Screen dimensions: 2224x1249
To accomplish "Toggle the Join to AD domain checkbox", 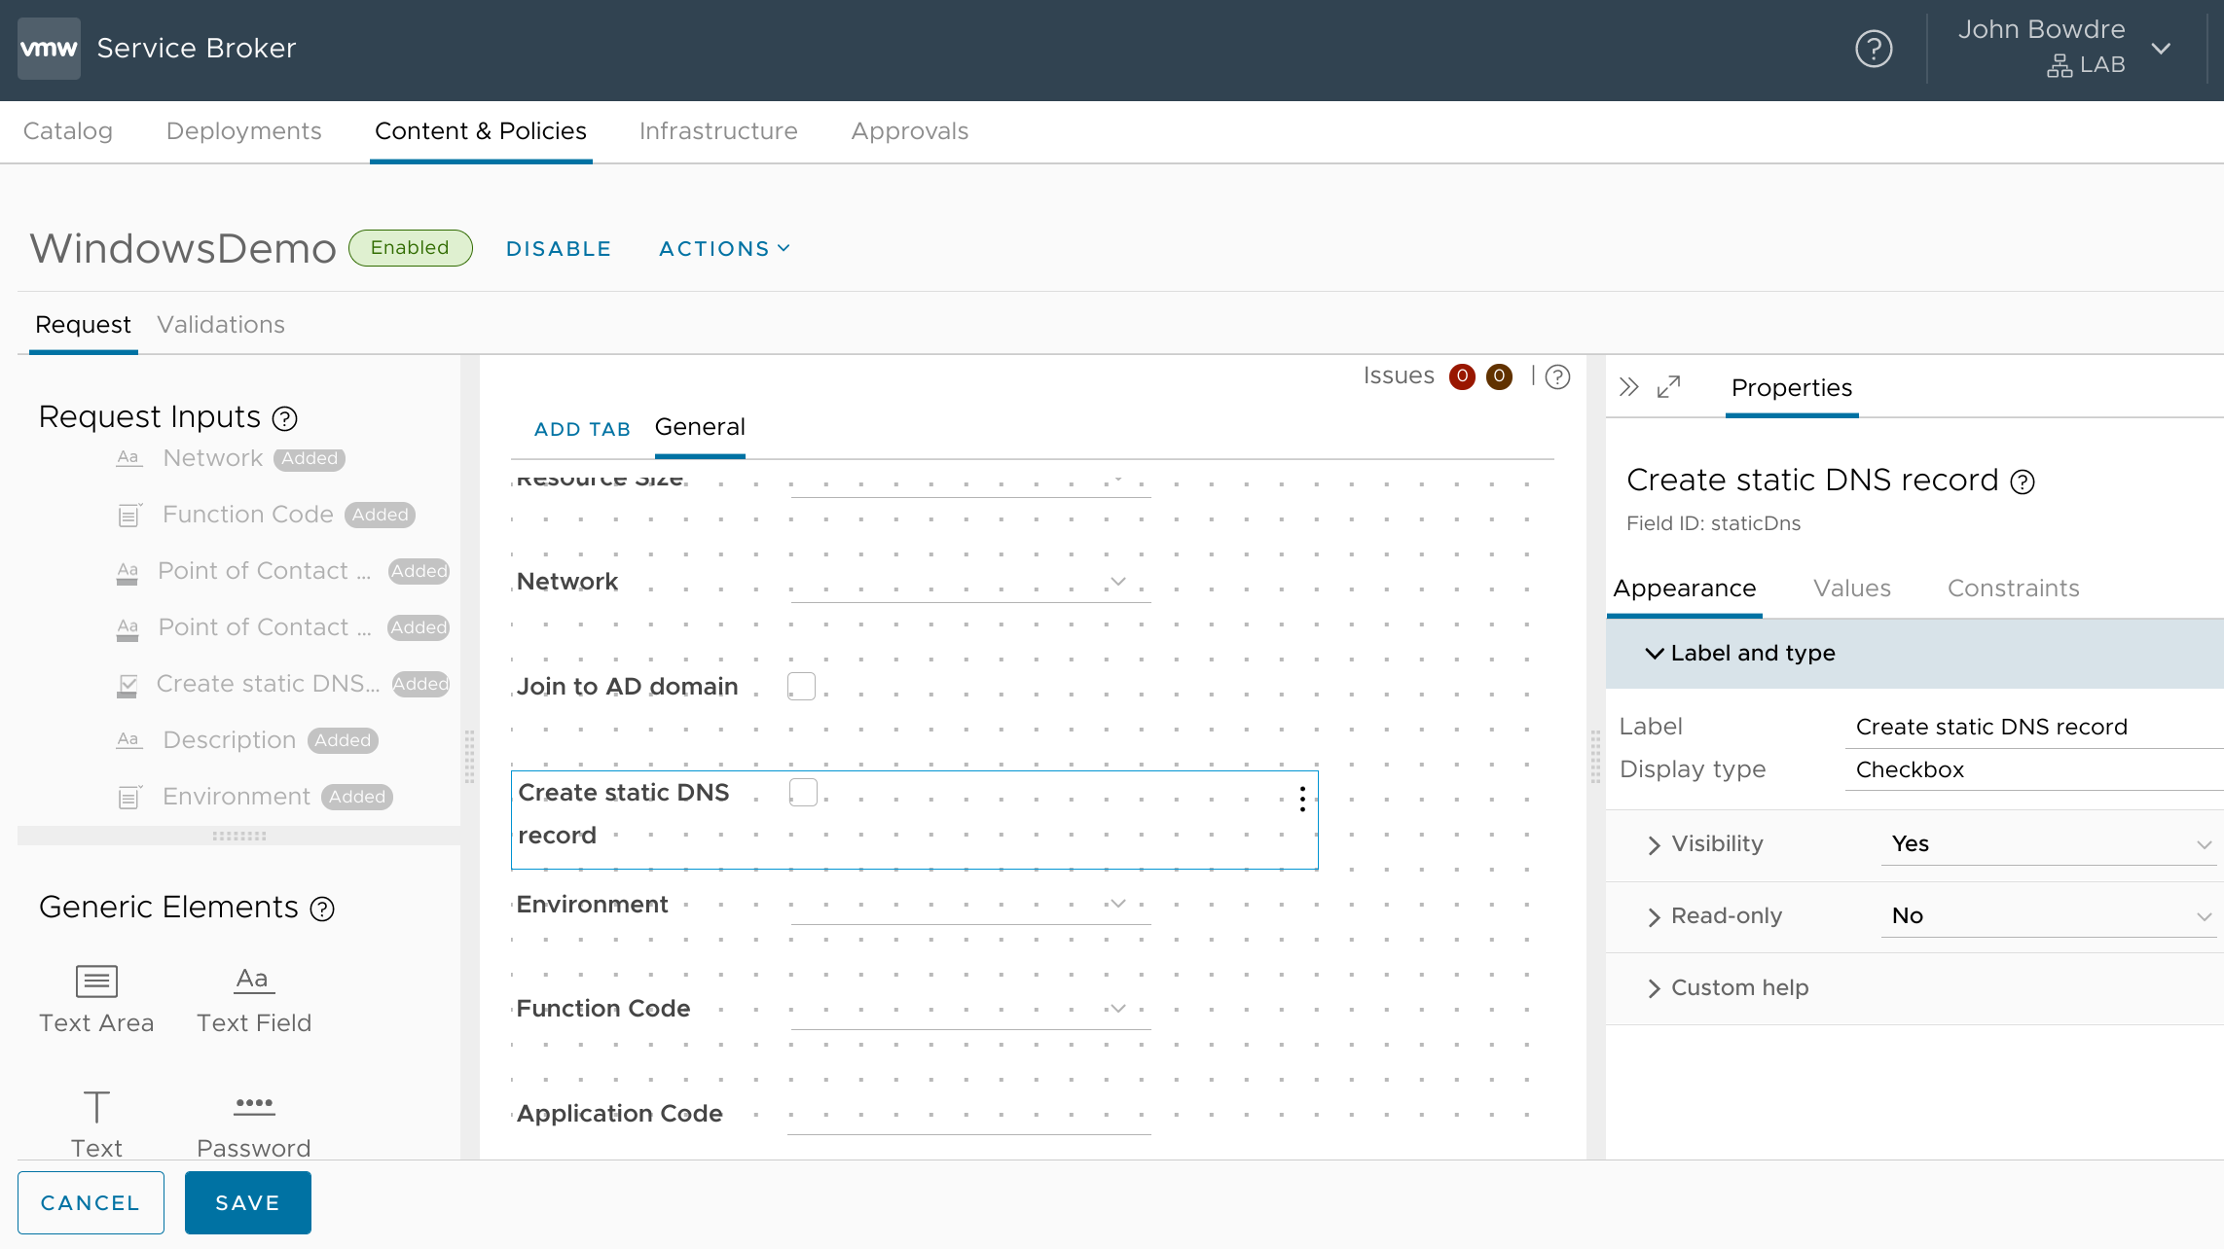I will click(x=799, y=686).
